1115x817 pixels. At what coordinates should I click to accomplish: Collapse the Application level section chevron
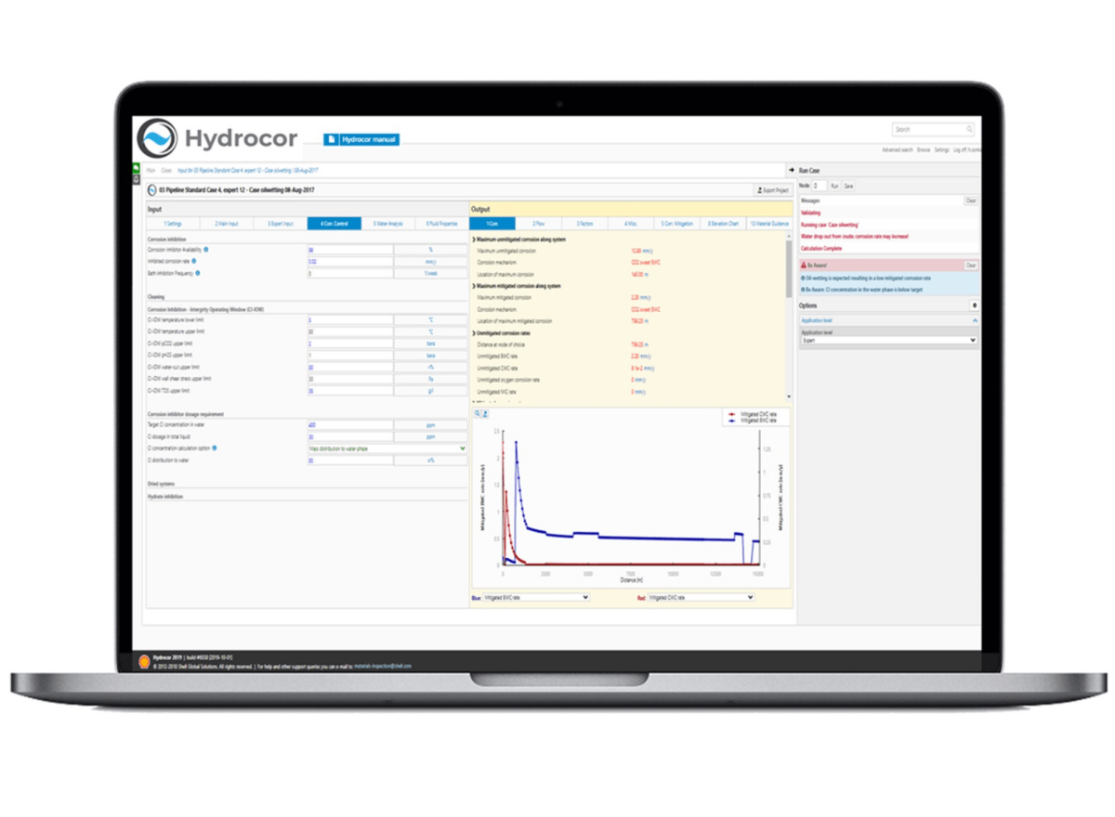[974, 320]
